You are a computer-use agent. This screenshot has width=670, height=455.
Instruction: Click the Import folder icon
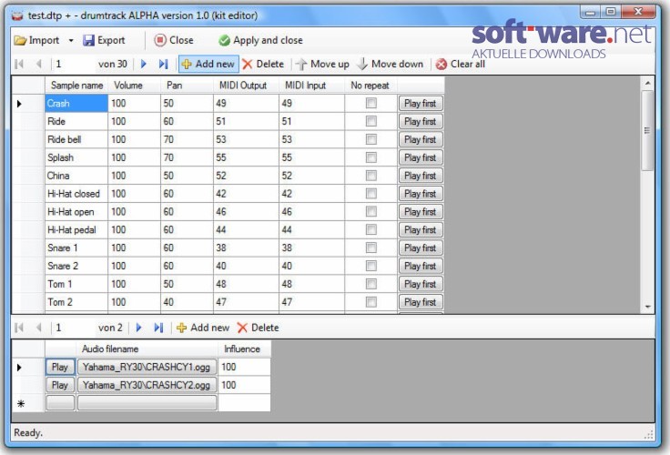[x=20, y=41]
